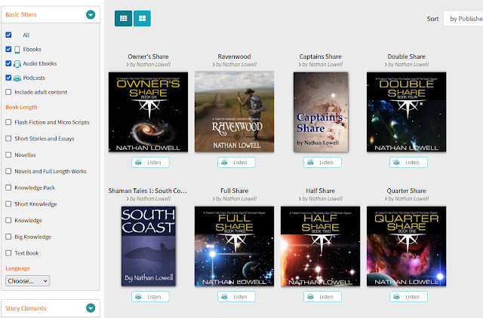Listen to Full Share
483x318 pixels.
[236, 296]
